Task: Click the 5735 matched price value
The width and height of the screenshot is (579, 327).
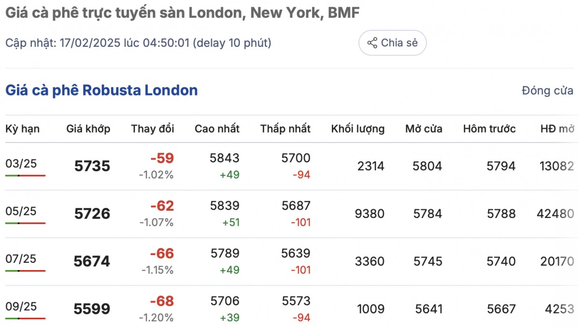Action: [x=92, y=166]
